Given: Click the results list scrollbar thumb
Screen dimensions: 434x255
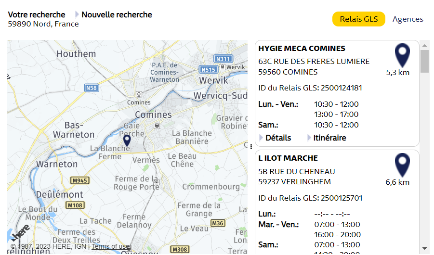Looking at the screenshot, I should (x=424, y=61).
